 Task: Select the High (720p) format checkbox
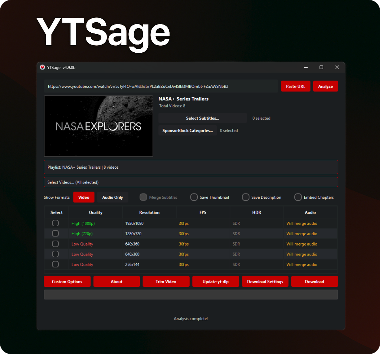pos(55,233)
